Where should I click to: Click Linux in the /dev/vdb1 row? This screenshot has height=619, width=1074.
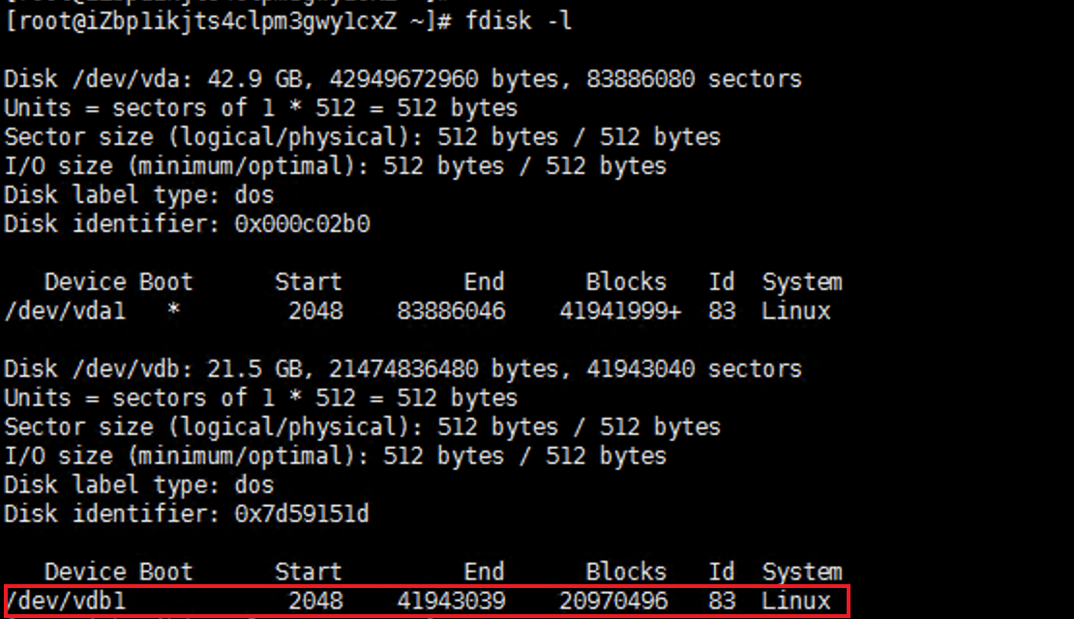coord(795,602)
